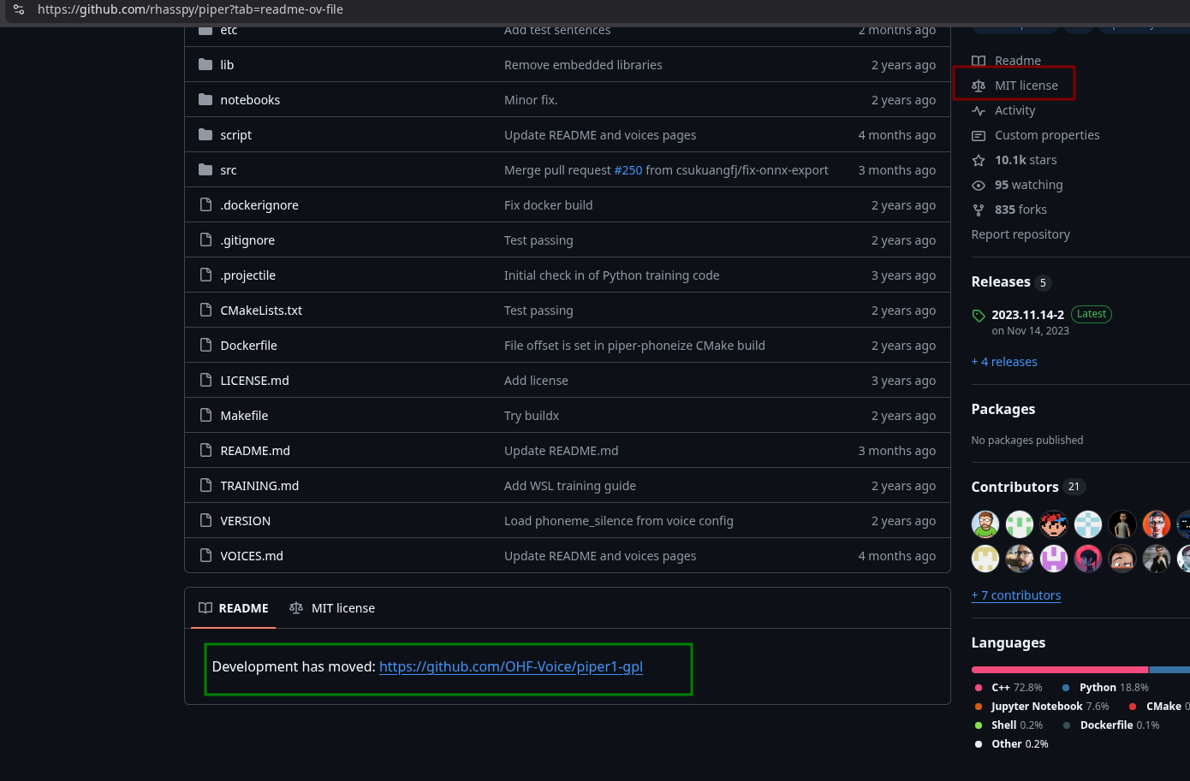The height and width of the screenshot is (781, 1190).
Task: Open the Dockerfile file
Action: tap(248, 346)
